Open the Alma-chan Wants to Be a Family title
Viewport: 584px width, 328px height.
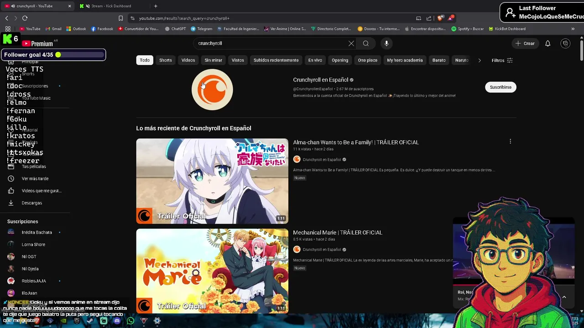[356, 142]
